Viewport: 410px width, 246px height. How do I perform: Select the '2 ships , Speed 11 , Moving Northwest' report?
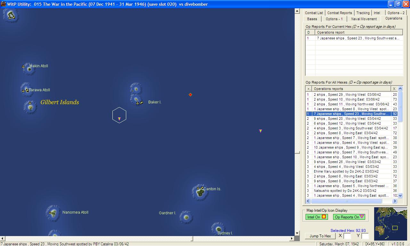pyautogui.click(x=351, y=104)
